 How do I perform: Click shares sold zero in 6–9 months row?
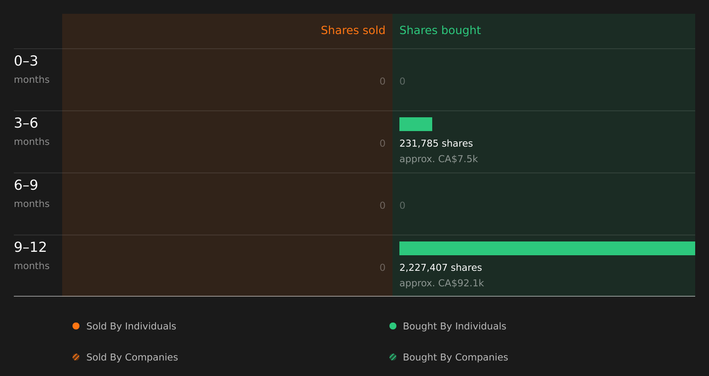point(383,206)
